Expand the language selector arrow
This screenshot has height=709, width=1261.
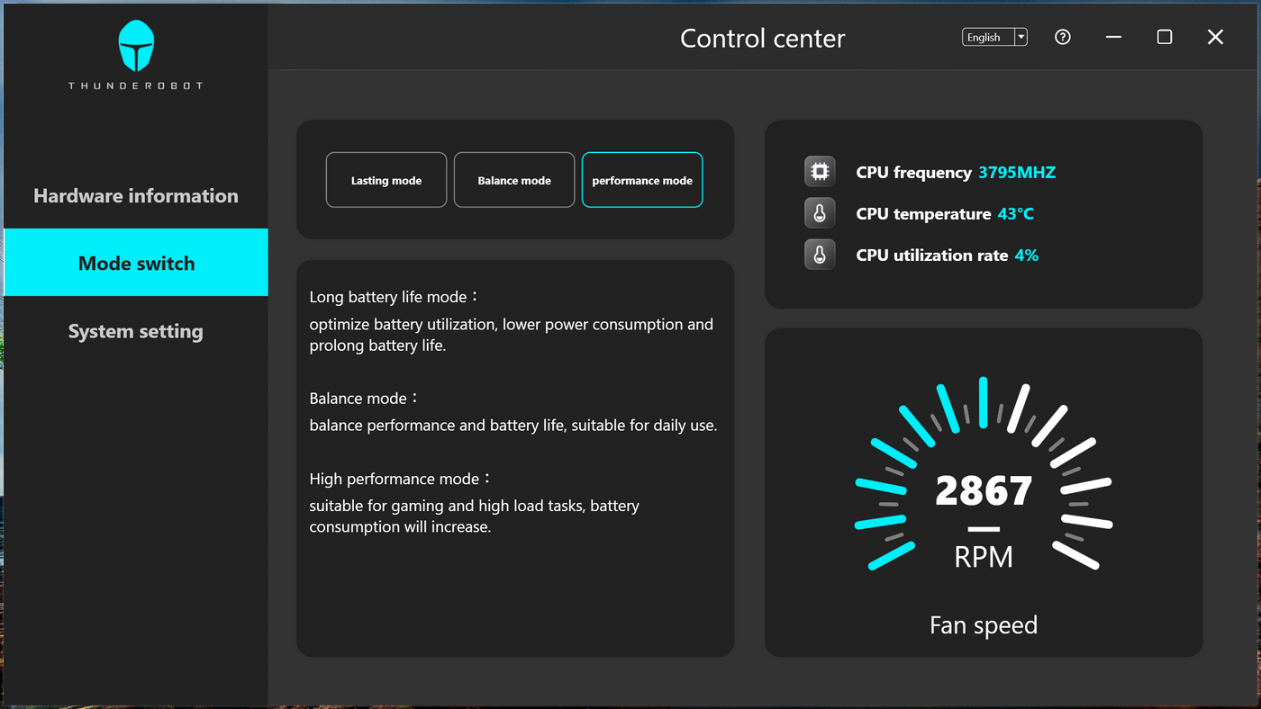click(1021, 37)
